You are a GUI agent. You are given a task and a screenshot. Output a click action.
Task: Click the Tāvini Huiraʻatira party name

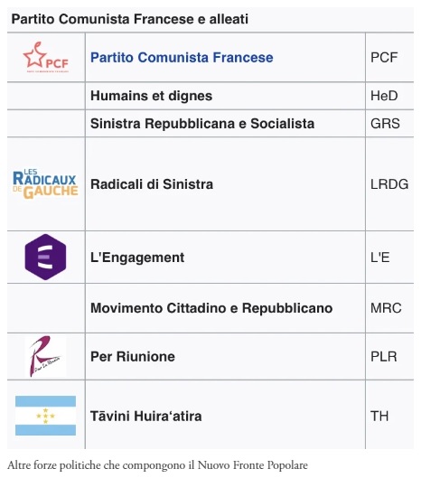pyautogui.click(x=146, y=416)
